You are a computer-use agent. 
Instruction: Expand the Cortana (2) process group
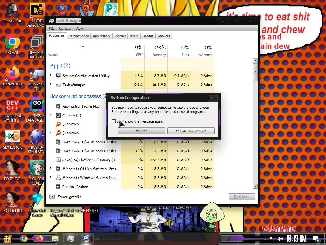51,115
